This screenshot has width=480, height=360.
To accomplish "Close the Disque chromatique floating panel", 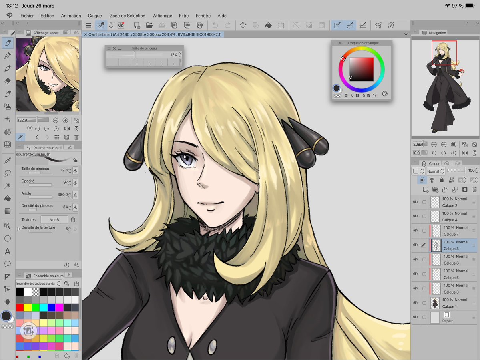I will pos(340,43).
